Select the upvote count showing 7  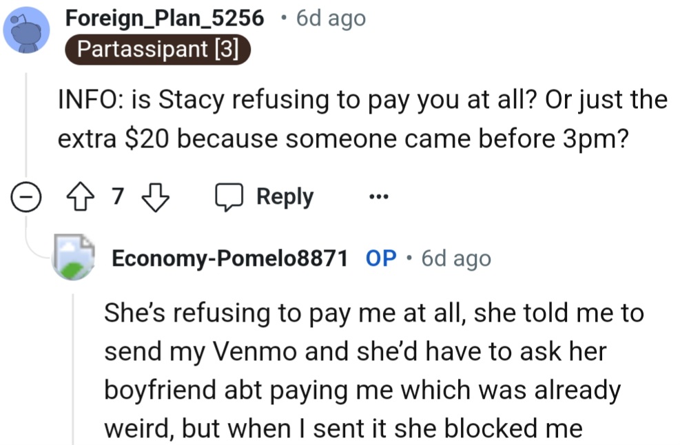(x=118, y=196)
